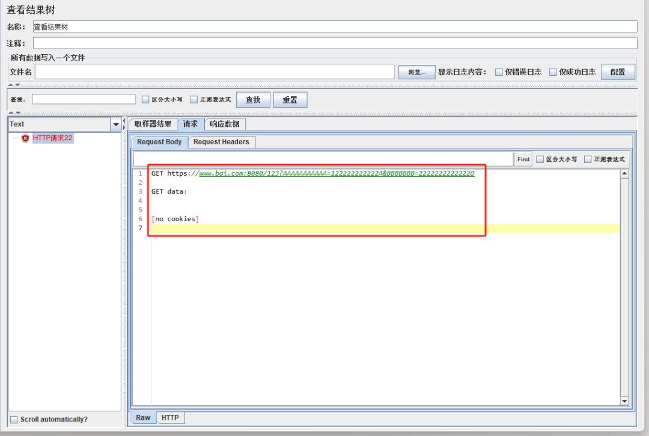Click the 查找 search button
The height and width of the screenshot is (436, 649).
pos(253,100)
